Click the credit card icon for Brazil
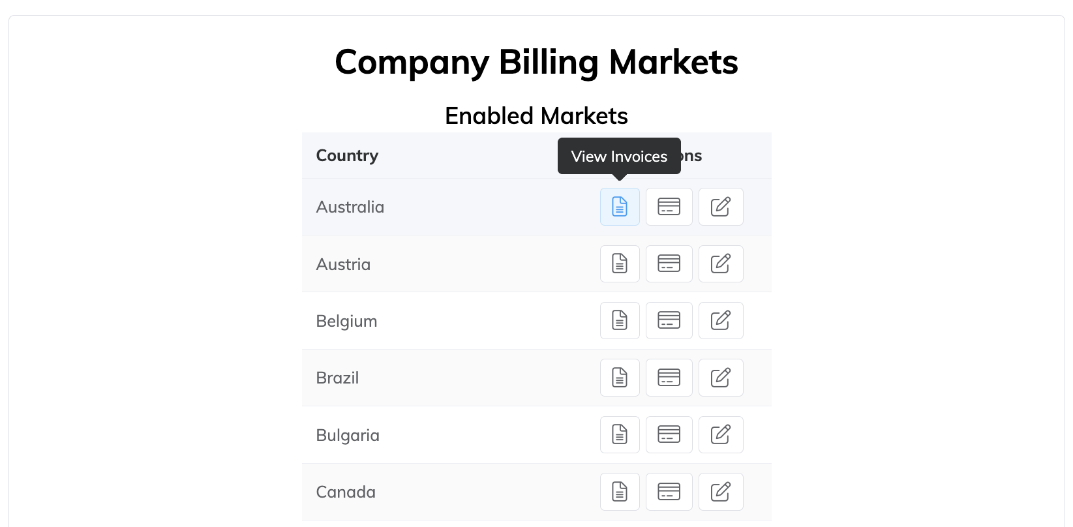 pos(669,378)
